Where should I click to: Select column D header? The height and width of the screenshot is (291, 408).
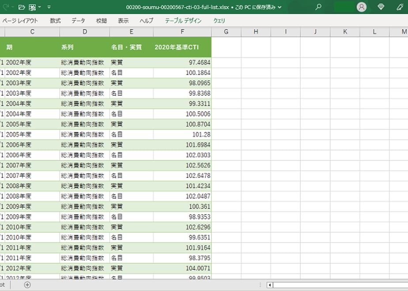[85, 32]
